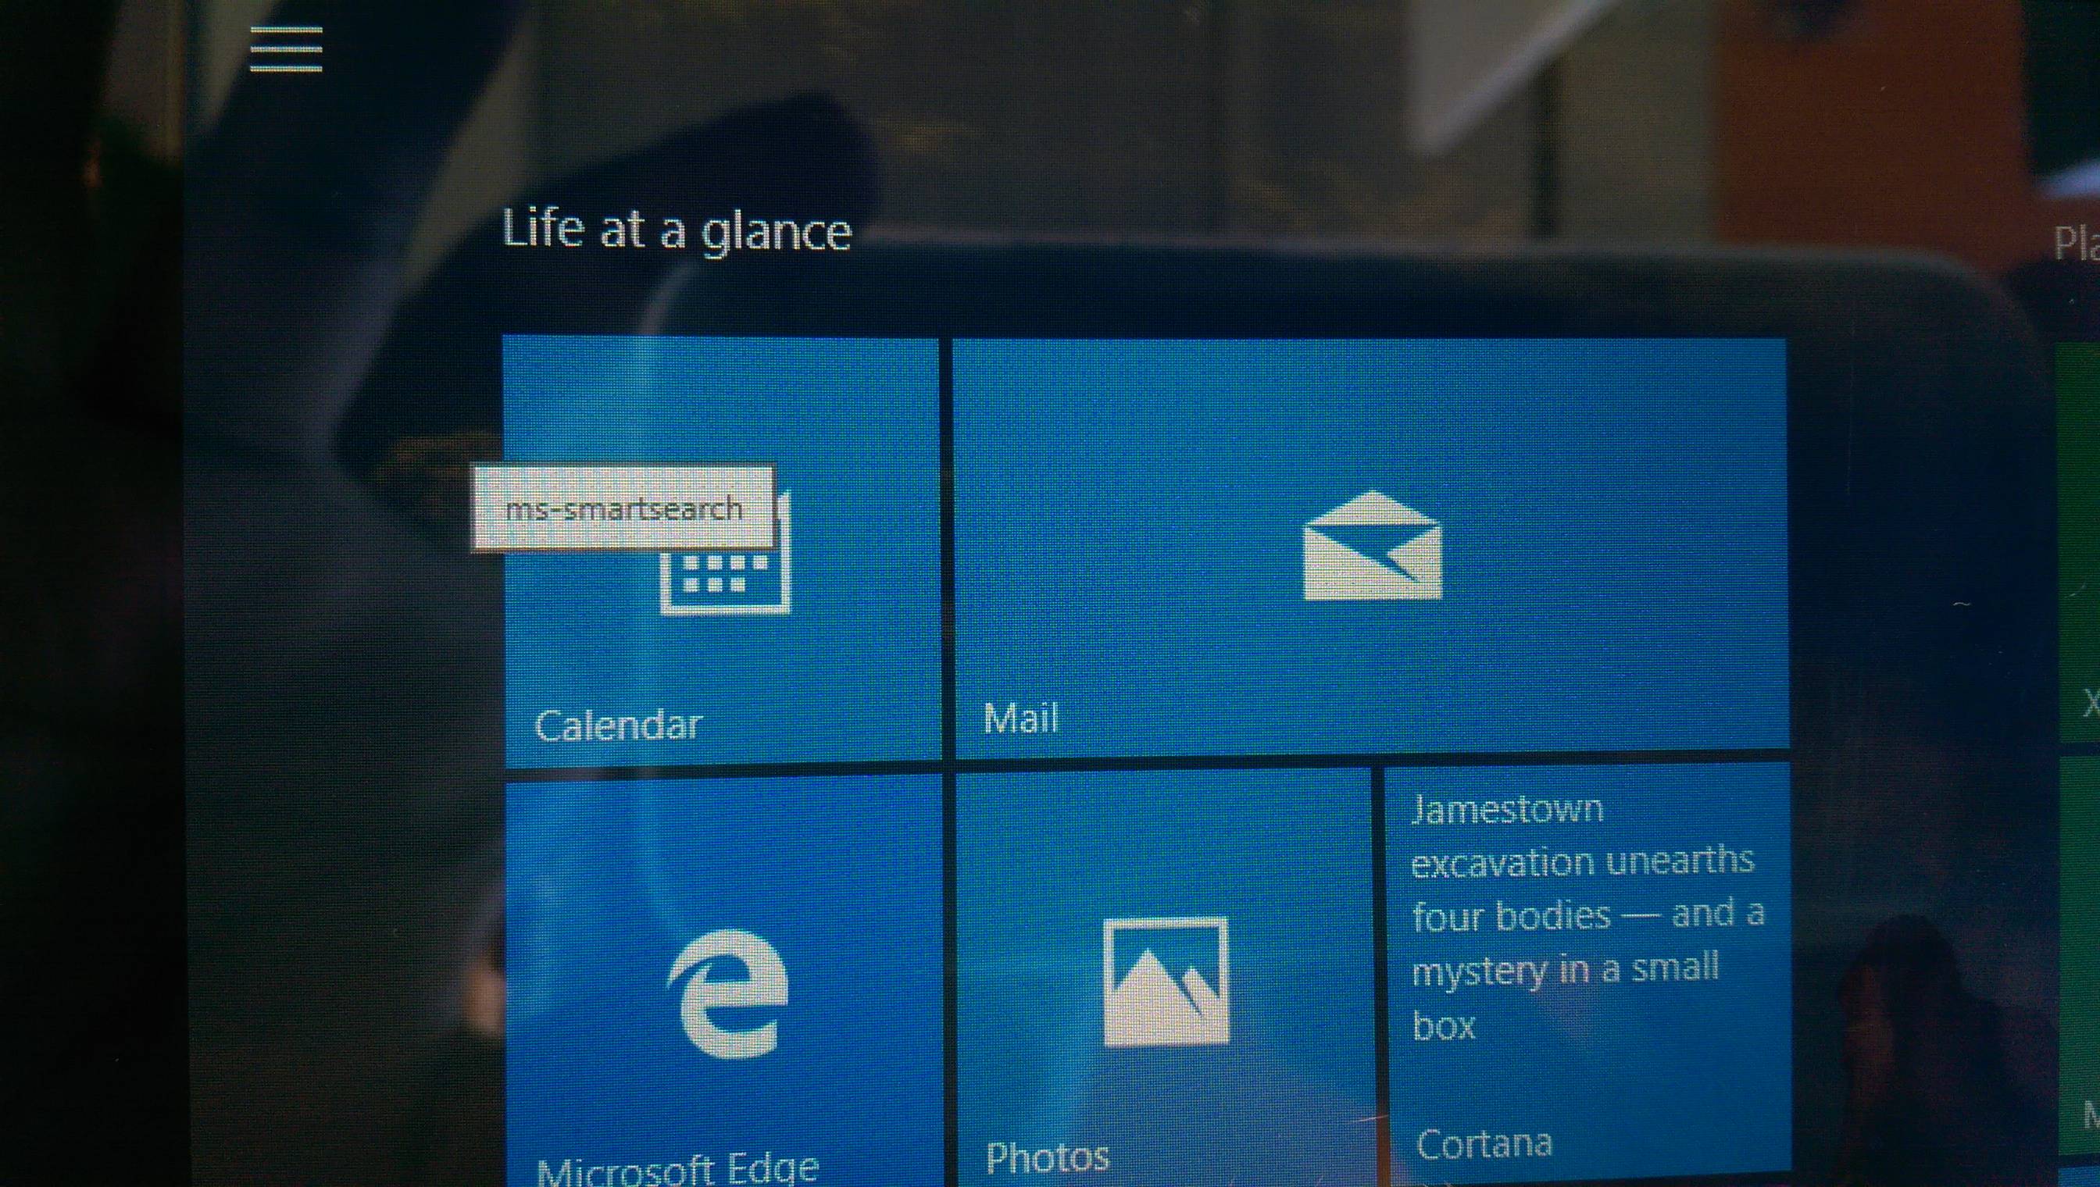2100x1187 pixels.
Task: Open the hamburger menu at top left
Action: (285, 49)
